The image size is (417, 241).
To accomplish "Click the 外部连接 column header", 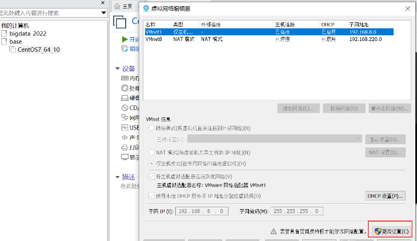I will (x=236, y=24).
